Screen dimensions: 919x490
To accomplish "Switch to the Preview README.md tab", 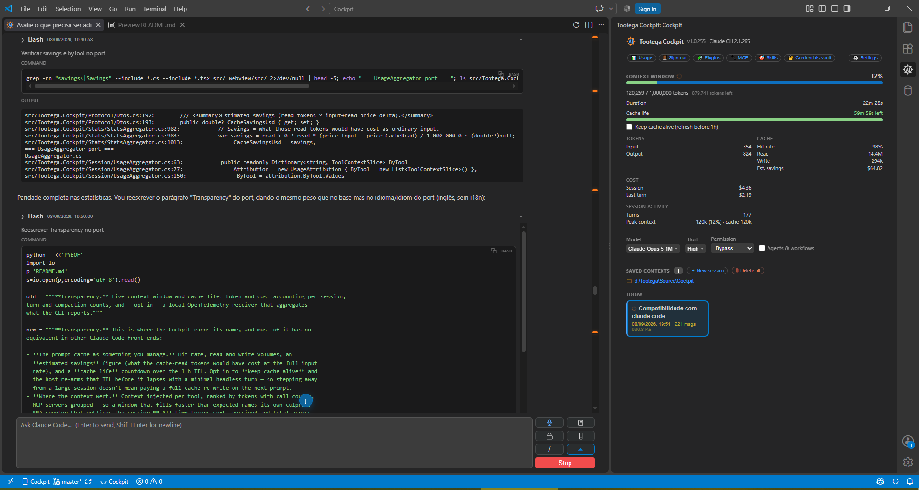I will coord(147,25).
